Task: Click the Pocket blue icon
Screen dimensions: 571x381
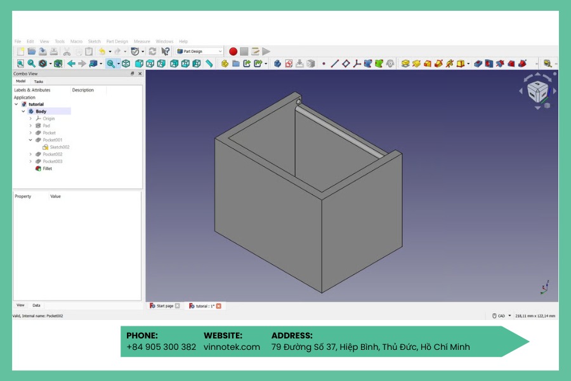Action: 478,63
